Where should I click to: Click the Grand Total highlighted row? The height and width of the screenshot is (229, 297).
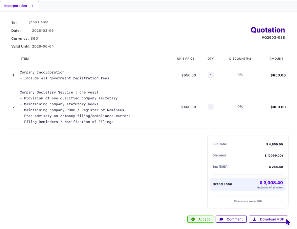247,184
